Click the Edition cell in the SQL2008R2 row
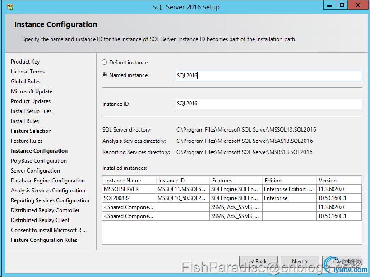The width and height of the screenshot is (370, 277). point(289,198)
